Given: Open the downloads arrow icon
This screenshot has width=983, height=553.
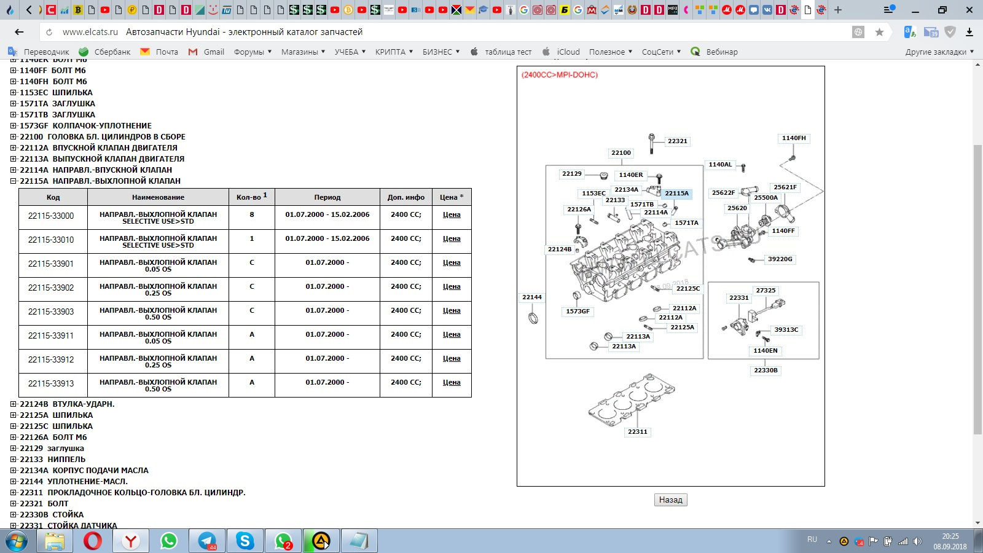Looking at the screenshot, I should (969, 32).
